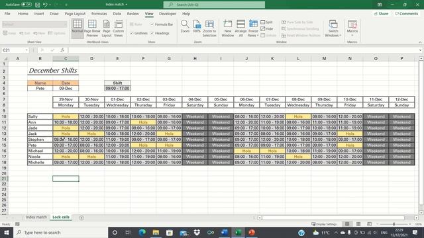Uncheck the Headings checkbox

152,33
